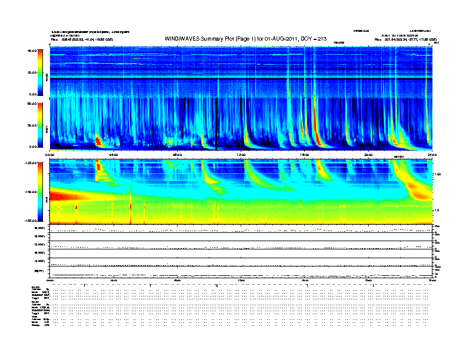Click the 12:00 tick label under RAD1 spectrogram
Image resolution: width=466 pixels, height=360 pixels.
pos(241,155)
